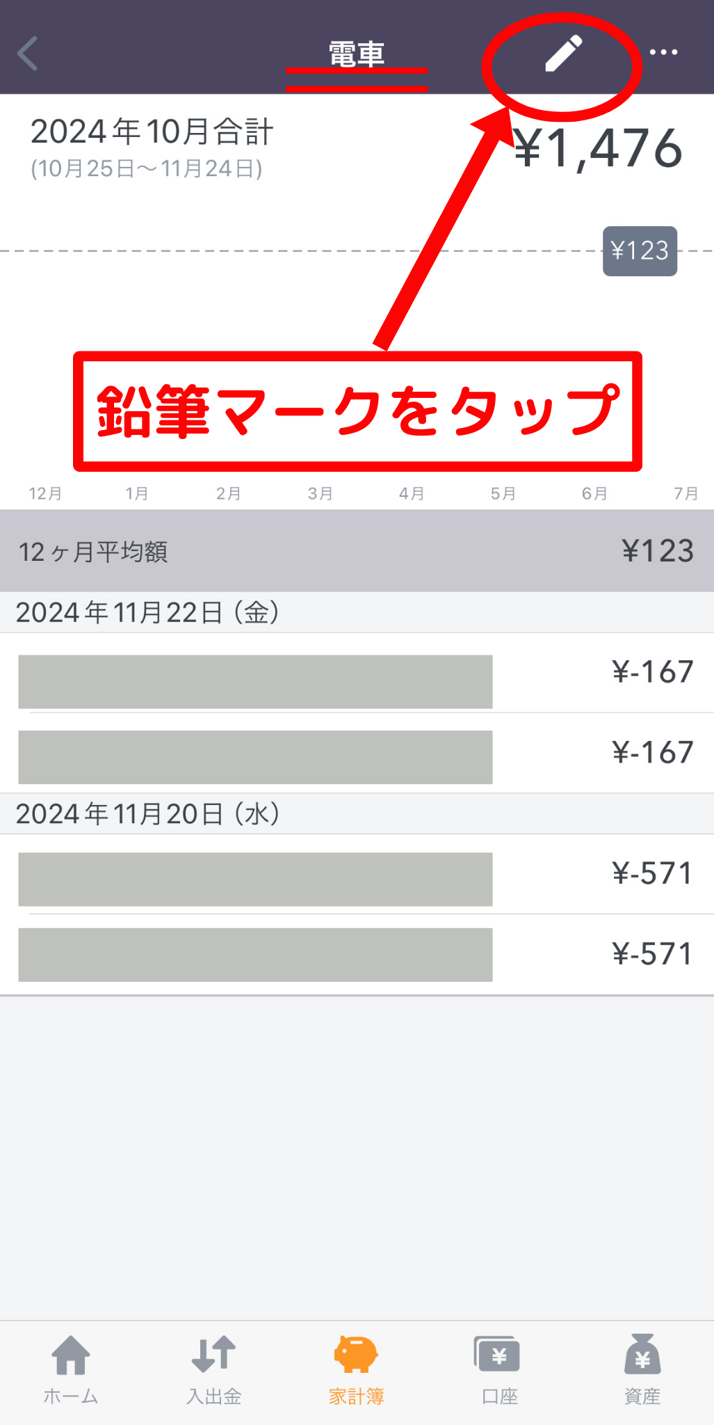Go back with the left chevron
The height and width of the screenshot is (1425, 714).
pos(28,54)
